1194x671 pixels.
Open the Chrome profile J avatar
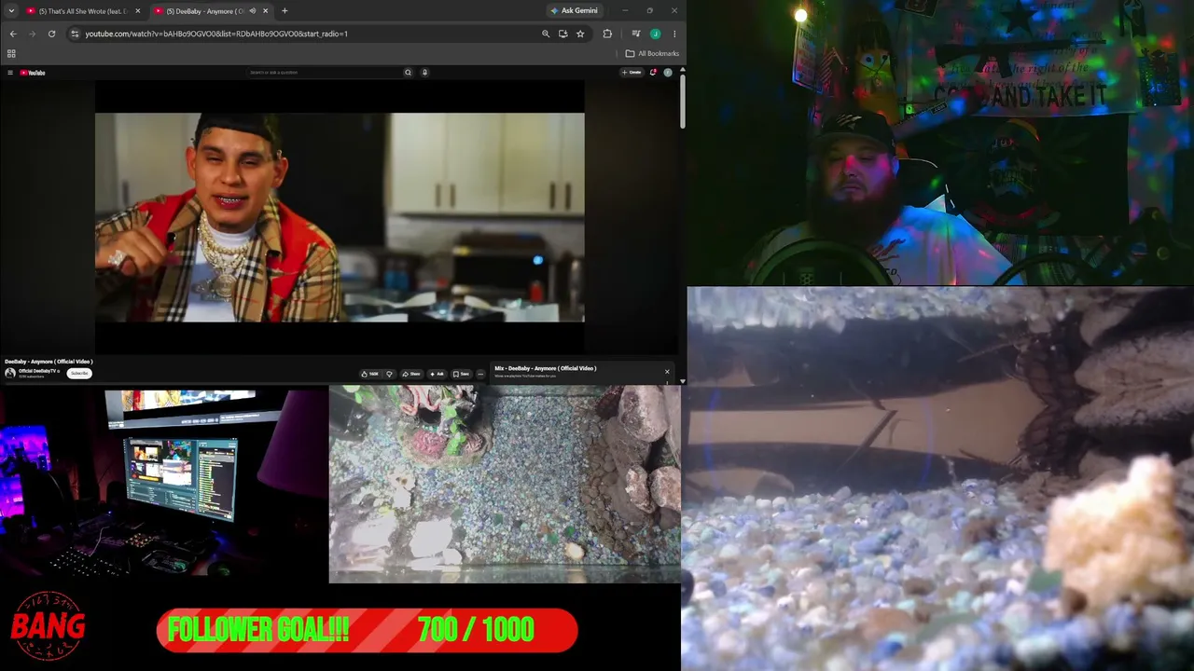click(x=655, y=34)
